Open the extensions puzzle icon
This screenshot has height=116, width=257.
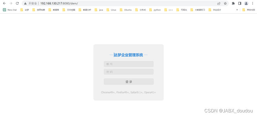[x=233, y=3]
